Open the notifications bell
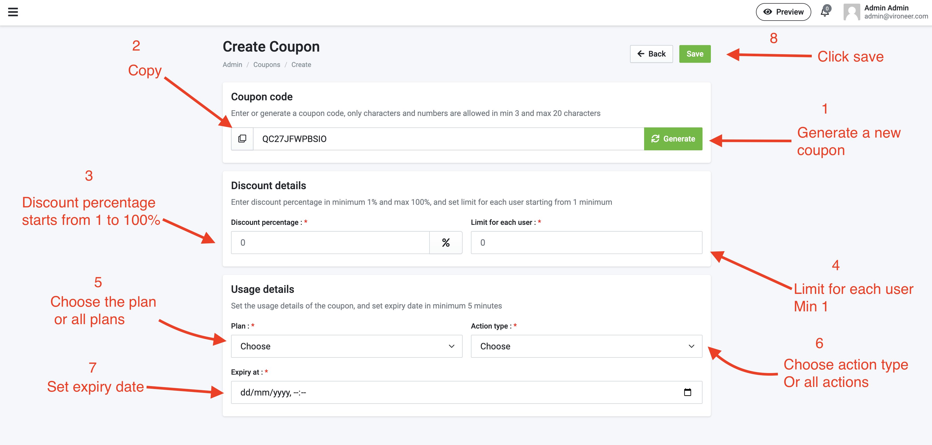The width and height of the screenshot is (932, 445). [825, 12]
